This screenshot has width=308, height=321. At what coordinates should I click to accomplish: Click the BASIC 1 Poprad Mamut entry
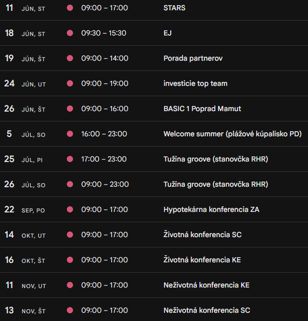click(x=202, y=109)
